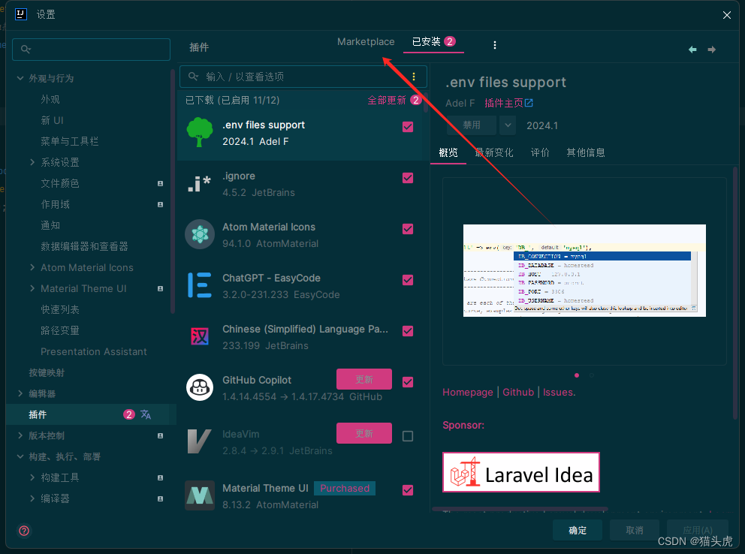Open the 插件主页 link
The width and height of the screenshot is (745, 554).
pyautogui.click(x=504, y=103)
